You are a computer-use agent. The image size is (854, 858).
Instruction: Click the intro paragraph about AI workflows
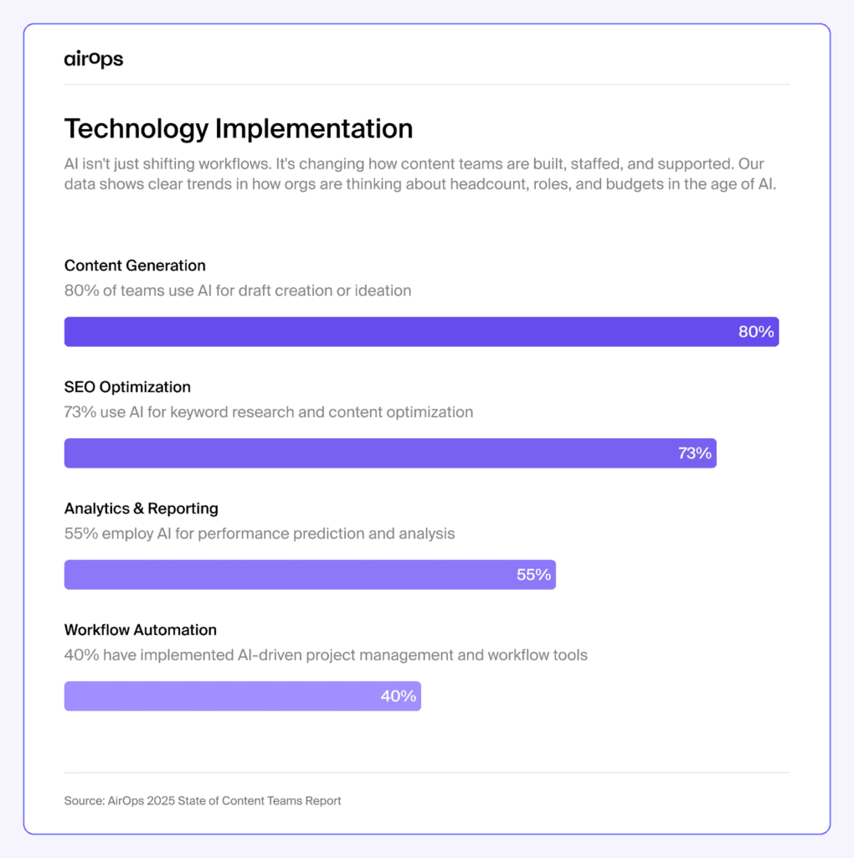420,174
